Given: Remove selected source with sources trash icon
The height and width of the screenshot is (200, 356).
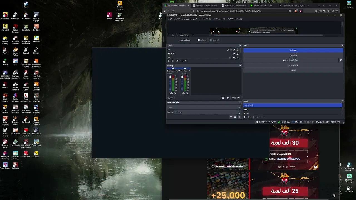Looking at the screenshot, I should tap(172, 61).
